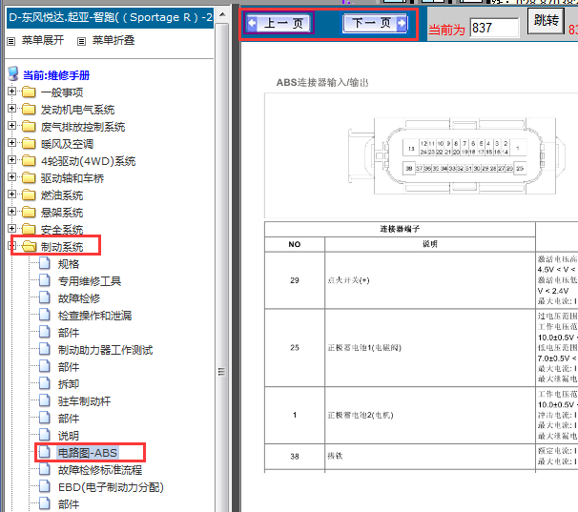578x512 pixels.
Task: Open the EBD(电子制动力分配) page
Action: pos(111,487)
